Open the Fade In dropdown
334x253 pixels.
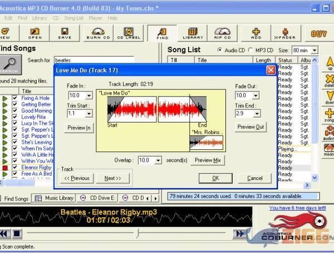(x=89, y=95)
